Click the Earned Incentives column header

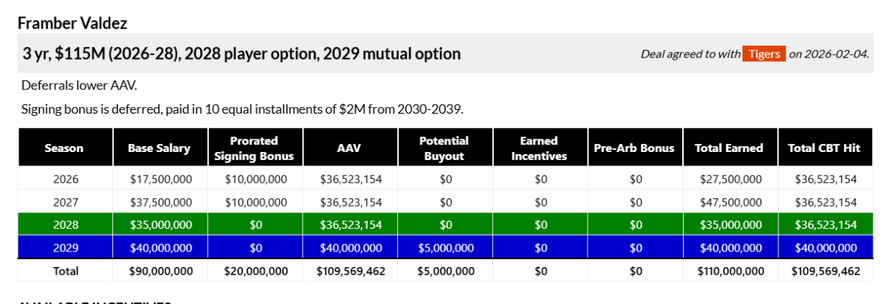pos(540,148)
